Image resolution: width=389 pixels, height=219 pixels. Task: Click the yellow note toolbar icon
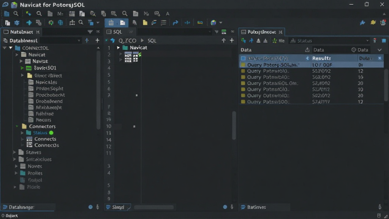(145, 23)
